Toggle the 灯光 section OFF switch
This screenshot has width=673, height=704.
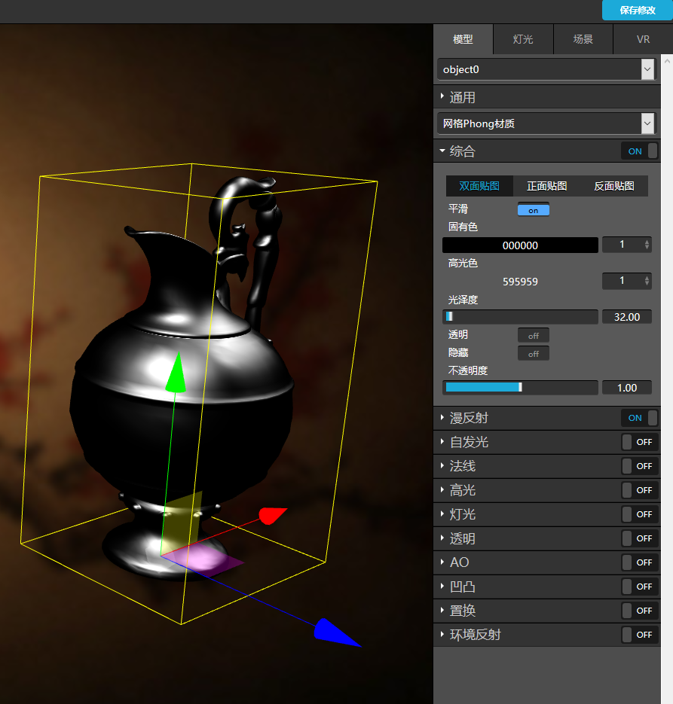(x=639, y=514)
